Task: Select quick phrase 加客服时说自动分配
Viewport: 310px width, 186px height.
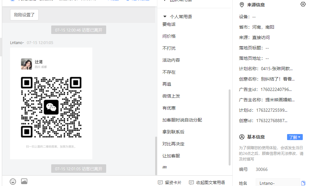Action: point(182,120)
